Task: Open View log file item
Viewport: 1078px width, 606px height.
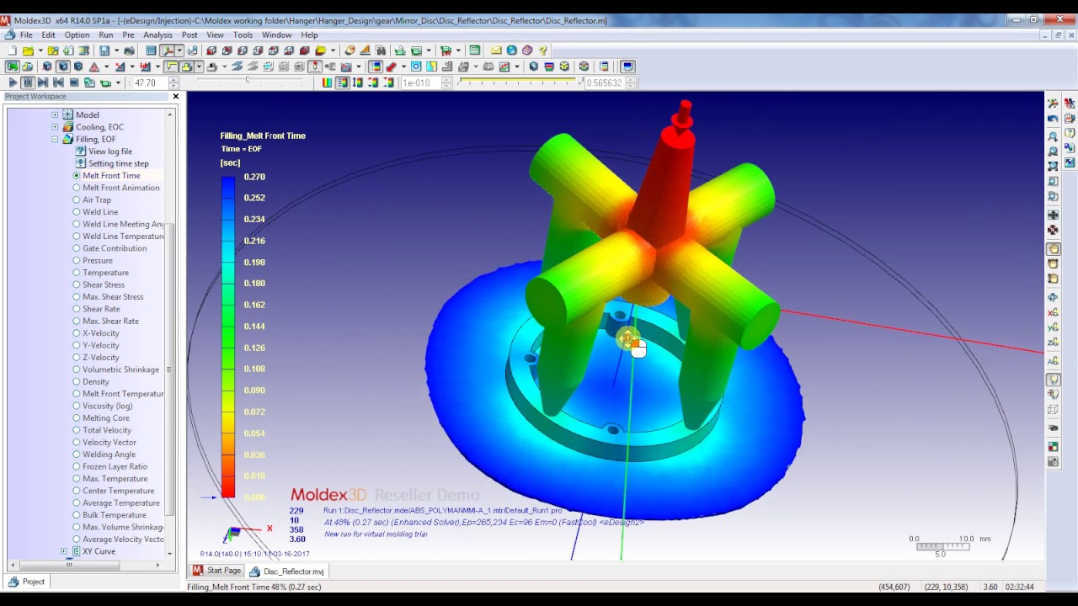Action: [110, 151]
